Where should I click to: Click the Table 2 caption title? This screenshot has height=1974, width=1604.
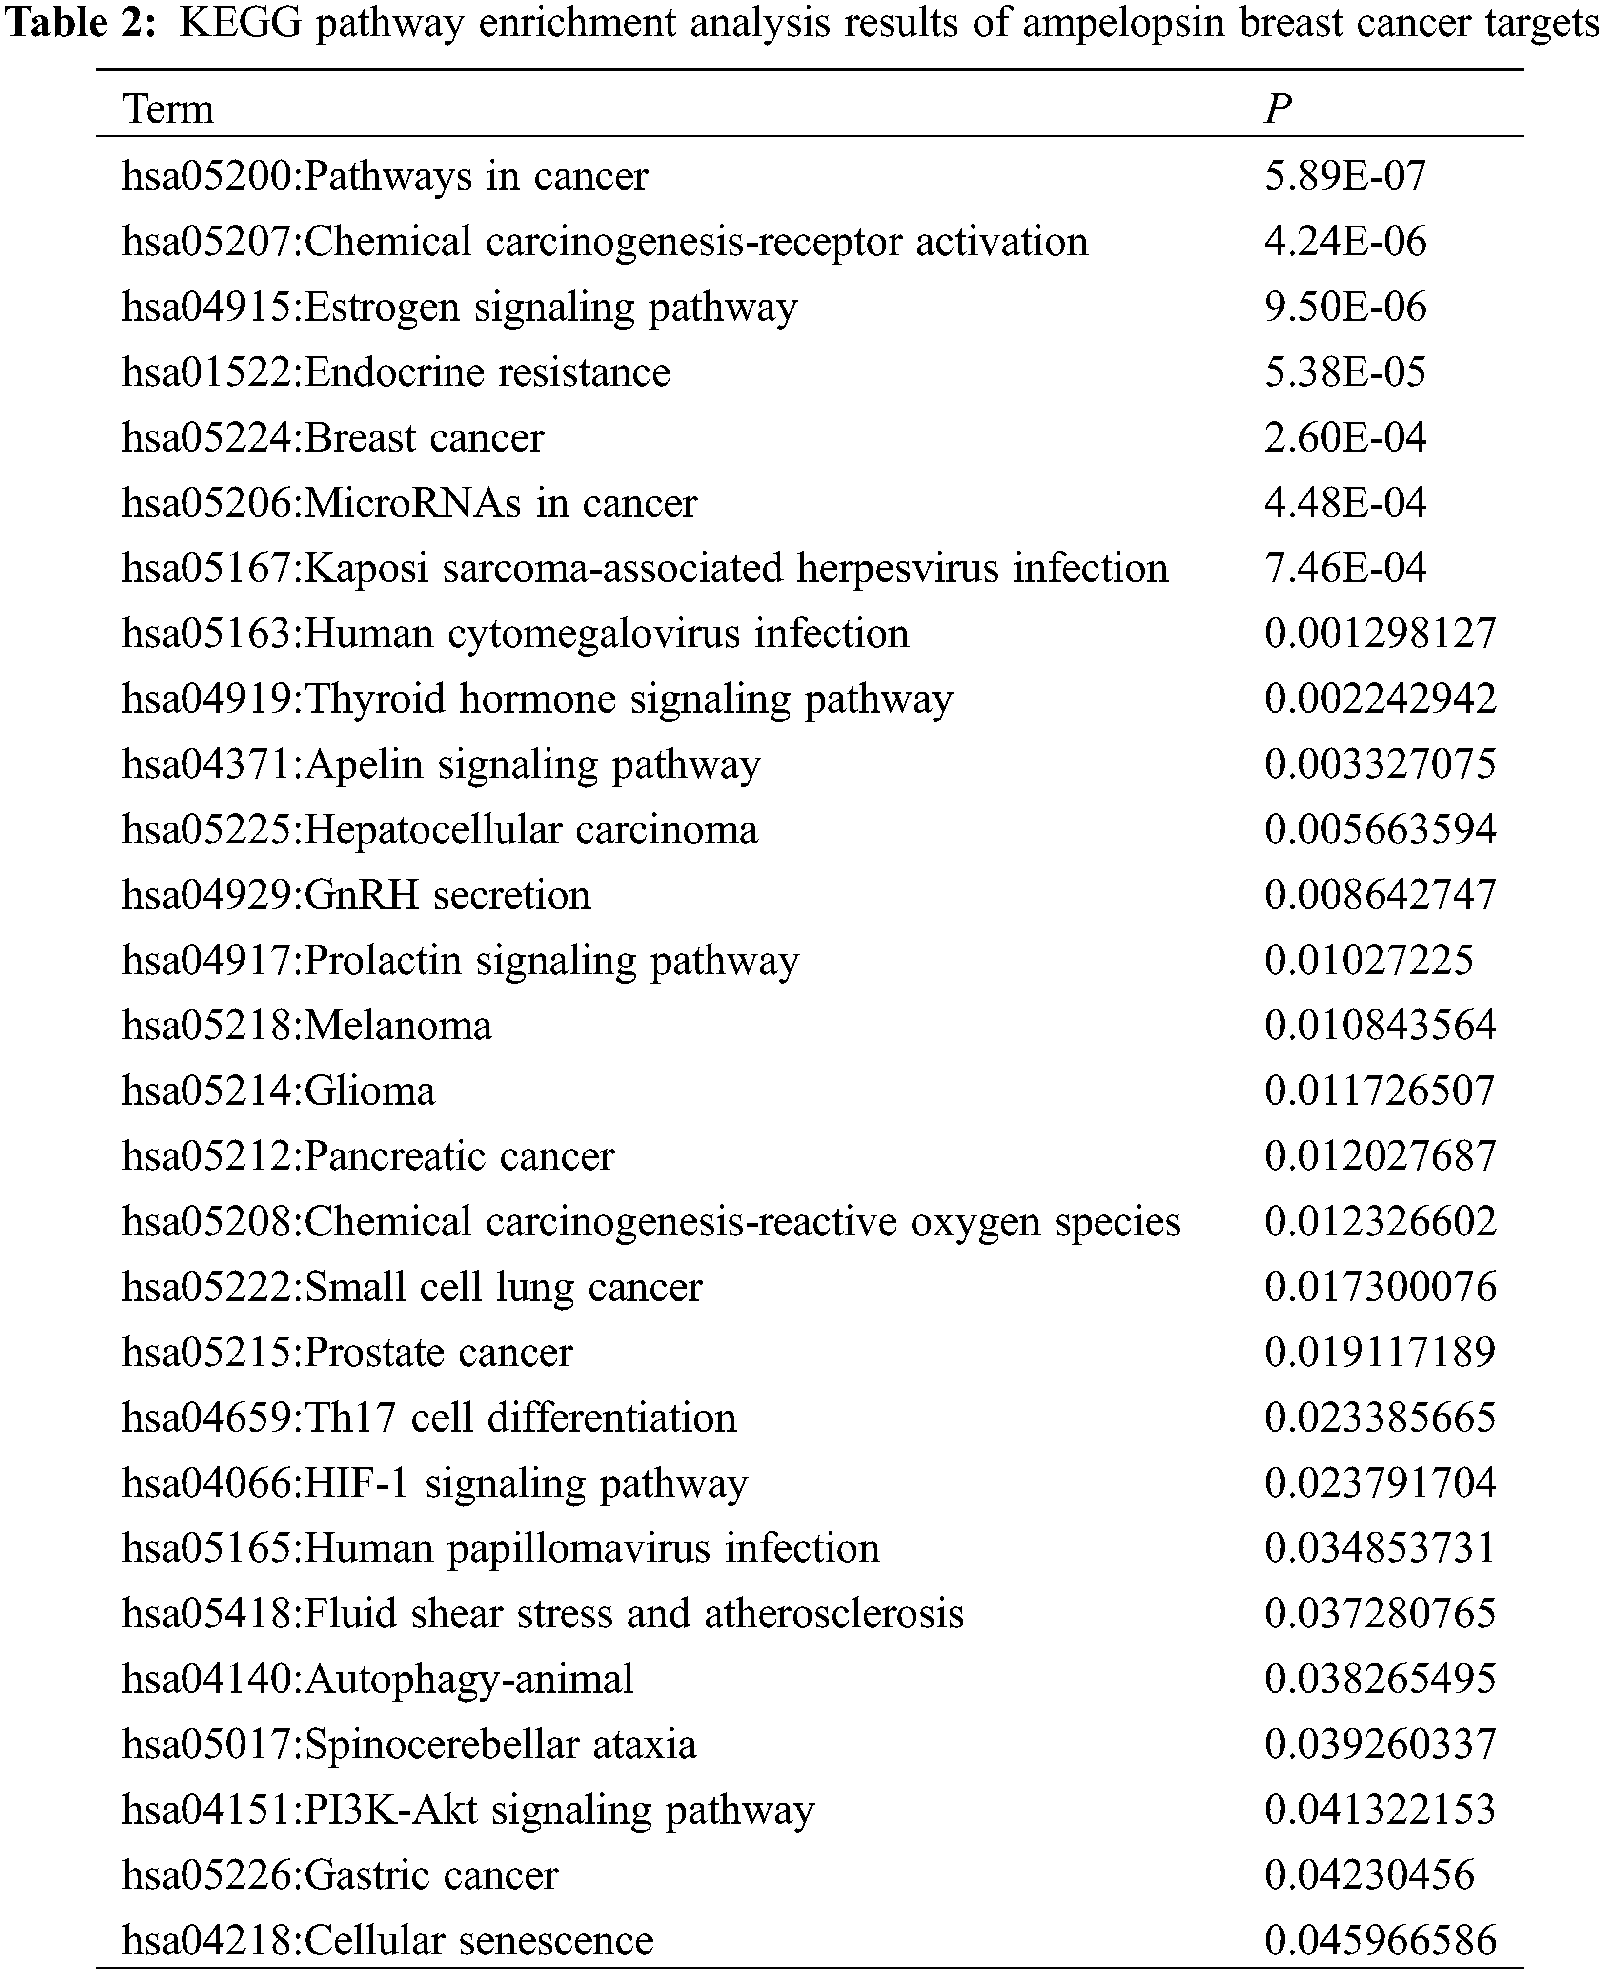coord(802,23)
